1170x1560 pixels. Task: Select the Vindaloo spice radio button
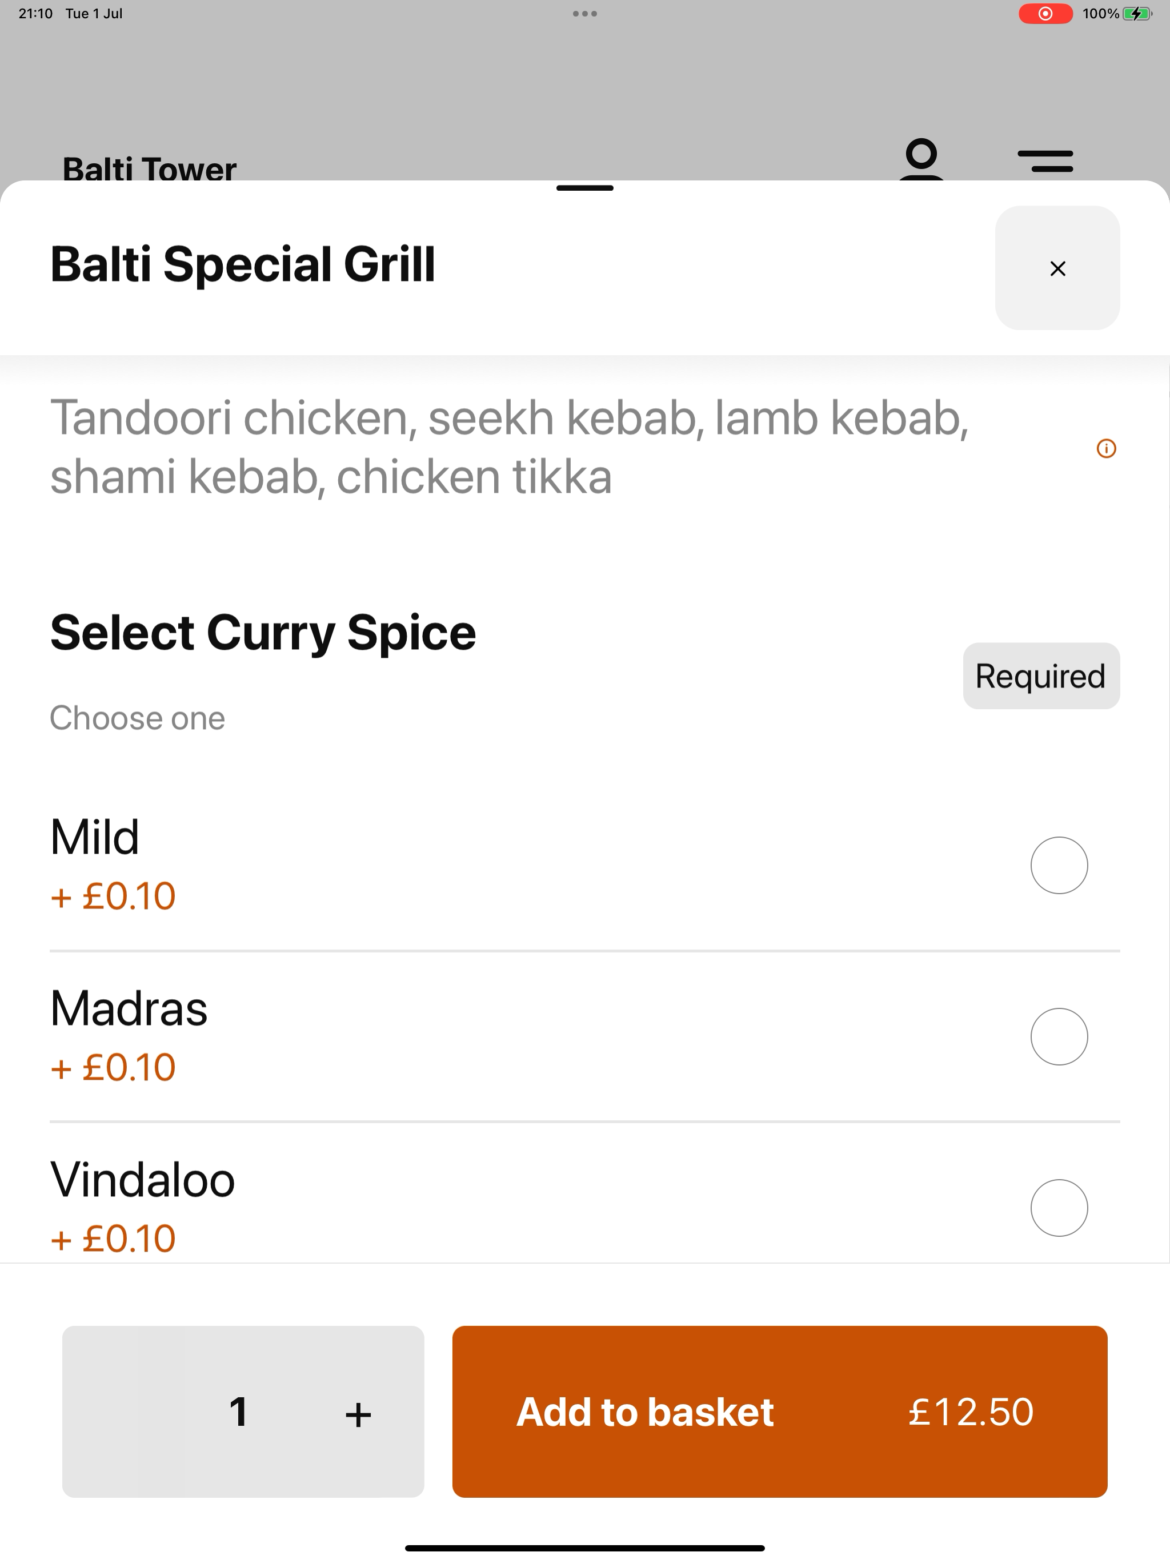[x=1059, y=1208]
